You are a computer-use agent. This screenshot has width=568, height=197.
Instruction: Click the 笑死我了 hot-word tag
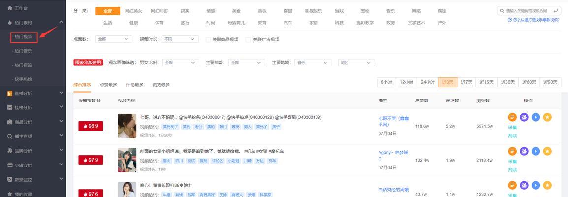click(170, 127)
